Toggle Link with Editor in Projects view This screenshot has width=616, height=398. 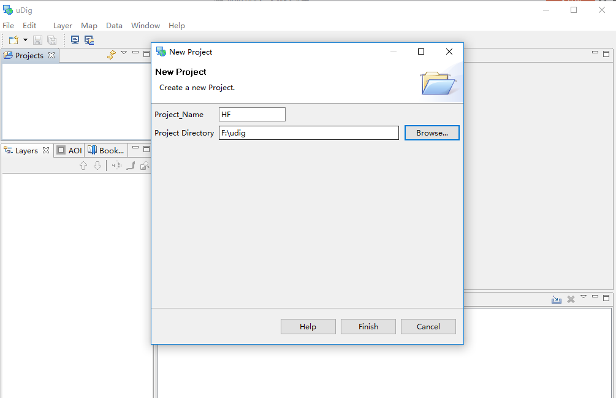[x=112, y=55]
